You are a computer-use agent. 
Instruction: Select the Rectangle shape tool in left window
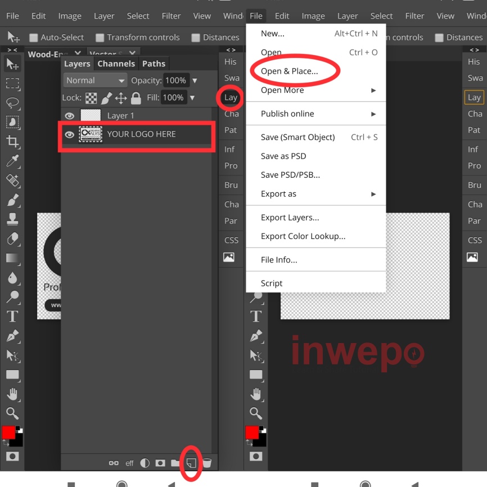[12, 375]
